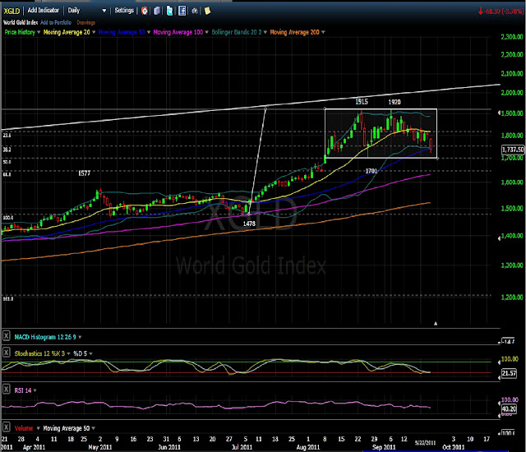Click the 1701 price annotation
526x452 pixels.
pos(371,171)
